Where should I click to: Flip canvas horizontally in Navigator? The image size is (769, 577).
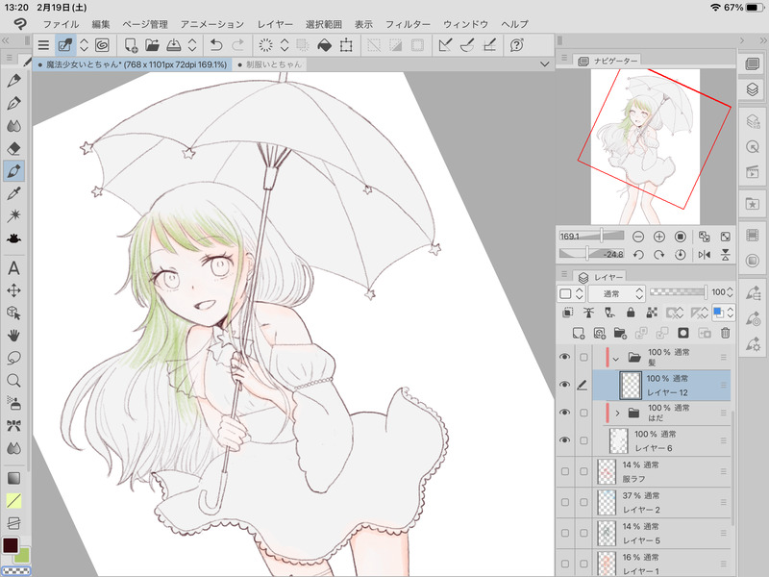pyautogui.click(x=704, y=255)
